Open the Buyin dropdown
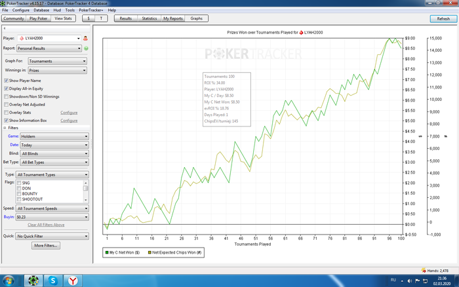The image size is (459, 287). pos(52,217)
